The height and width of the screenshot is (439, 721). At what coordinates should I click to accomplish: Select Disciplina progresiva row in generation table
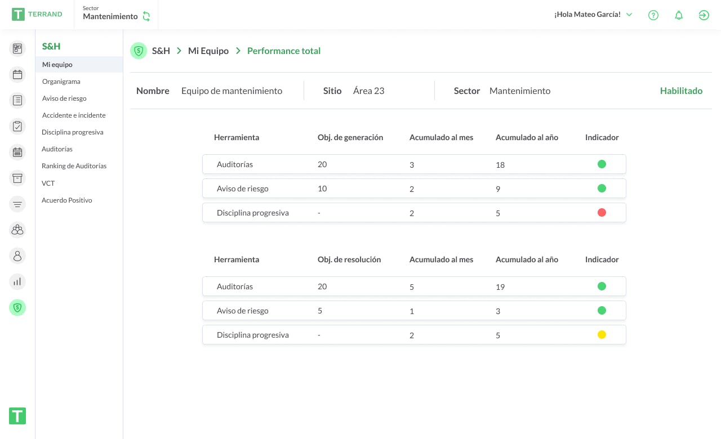click(414, 213)
